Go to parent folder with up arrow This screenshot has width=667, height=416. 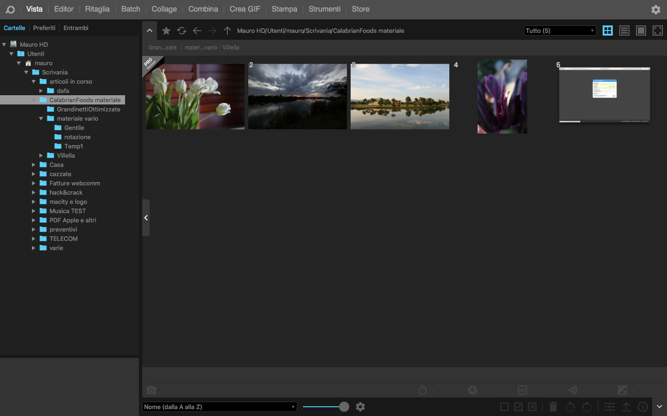click(x=227, y=31)
